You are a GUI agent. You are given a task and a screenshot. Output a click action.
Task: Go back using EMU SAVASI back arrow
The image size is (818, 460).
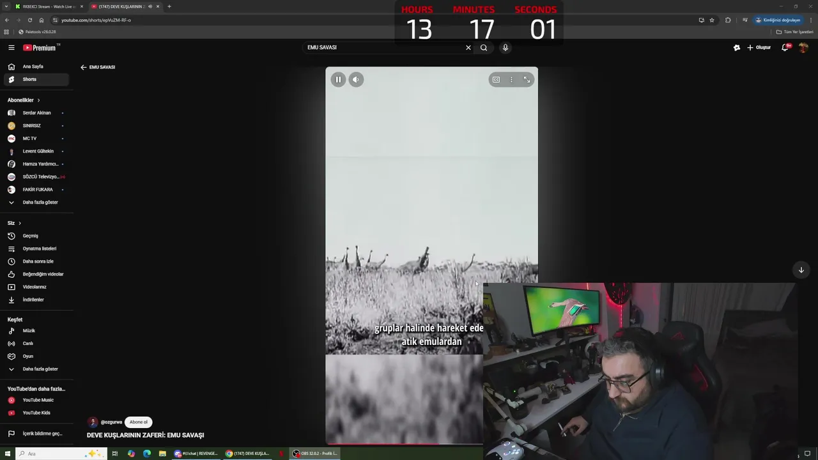point(83,67)
